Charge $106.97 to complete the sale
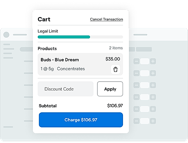 pyautogui.click(x=81, y=120)
